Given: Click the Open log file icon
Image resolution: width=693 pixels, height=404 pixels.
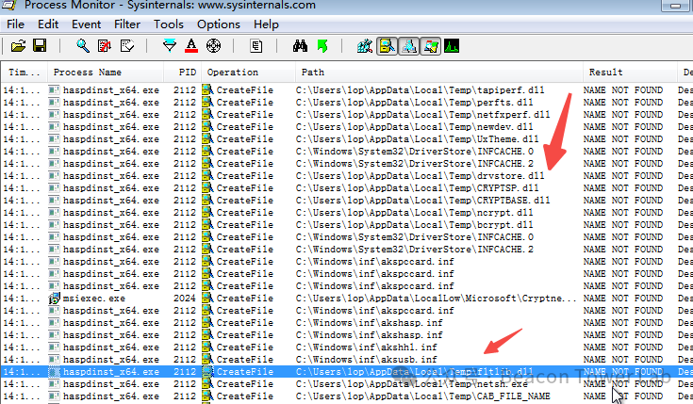Looking at the screenshot, I should tap(18, 46).
